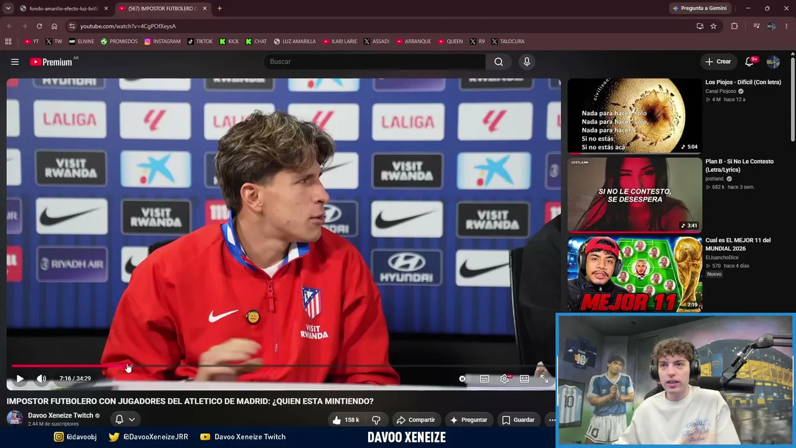Open the TIKTOK bookmark

200,42
